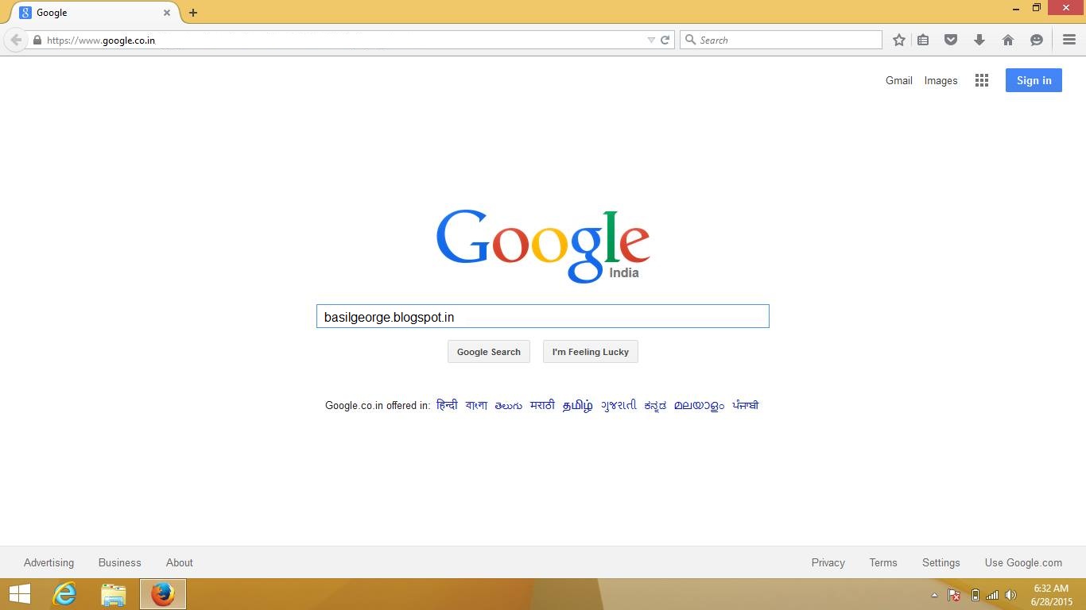Screen dimensions: 1086x610
Task: Click the I'm Feeling Lucky button
Action: [x=591, y=352]
